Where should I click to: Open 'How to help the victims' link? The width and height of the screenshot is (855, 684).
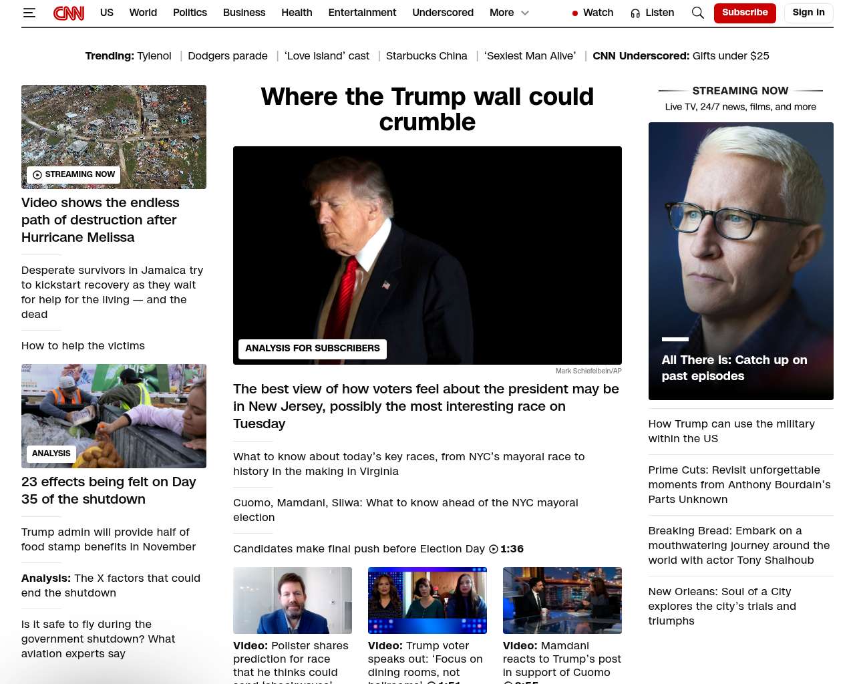point(83,346)
